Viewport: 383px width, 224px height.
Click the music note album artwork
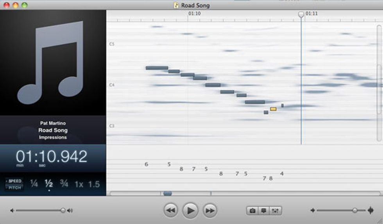click(x=52, y=62)
